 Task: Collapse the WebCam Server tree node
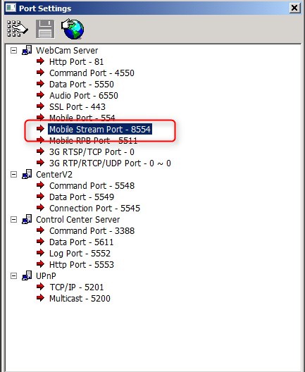point(14,51)
